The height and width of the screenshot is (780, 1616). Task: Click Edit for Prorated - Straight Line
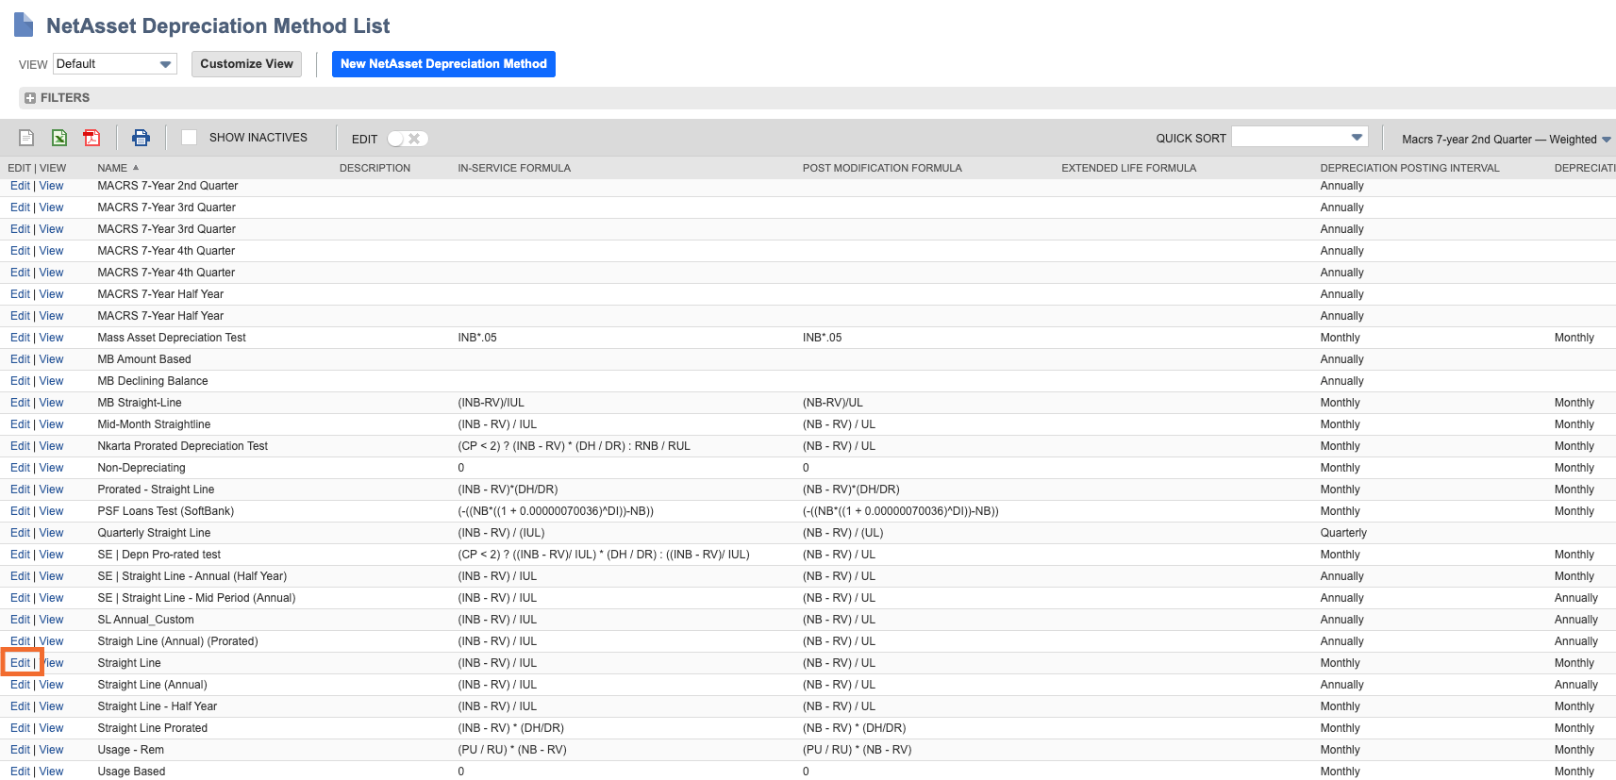(x=20, y=490)
